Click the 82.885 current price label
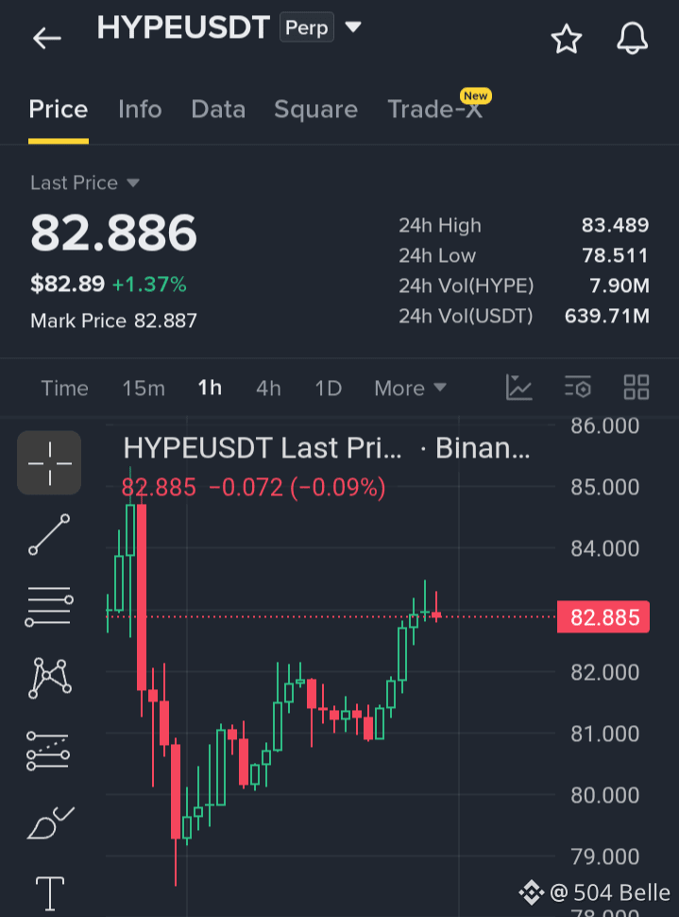679x917 pixels. click(603, 617)
